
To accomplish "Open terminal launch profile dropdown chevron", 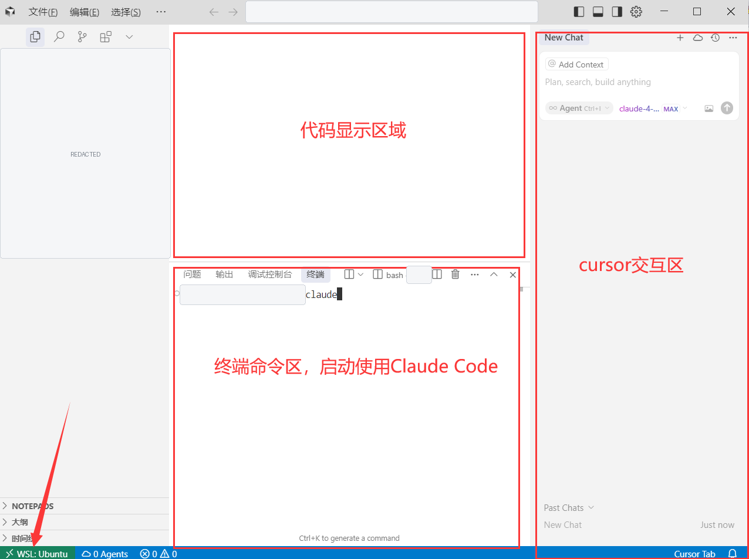I will (360, 275).
